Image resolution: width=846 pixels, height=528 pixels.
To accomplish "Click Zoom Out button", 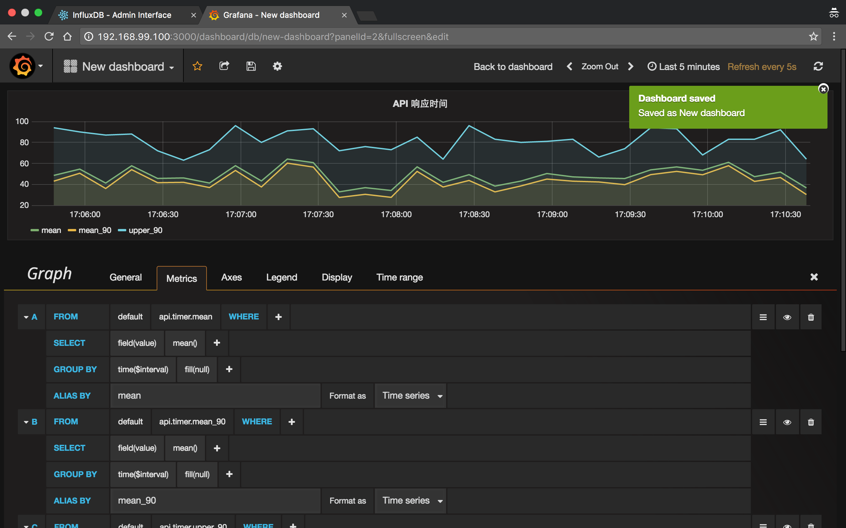I will [599, 66].
